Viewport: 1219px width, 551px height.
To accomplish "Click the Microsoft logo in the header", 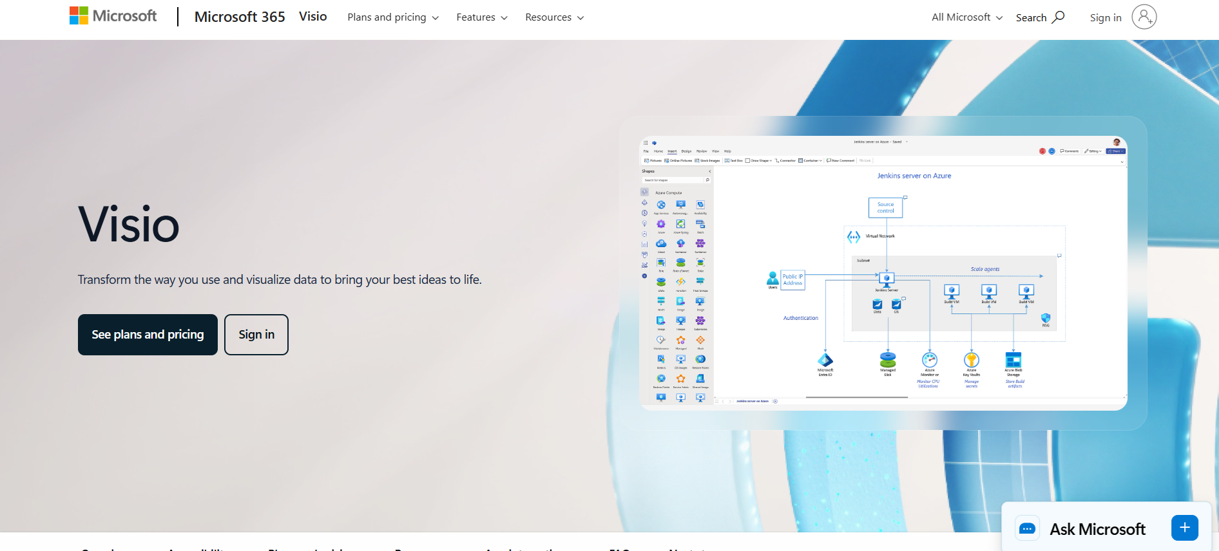I will (113, 16).
